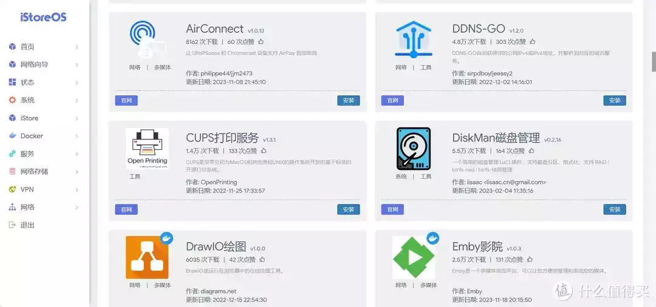Click the 服务 sidebar icon
Viewport: 656px width, 307px height.
click(12, 153)
